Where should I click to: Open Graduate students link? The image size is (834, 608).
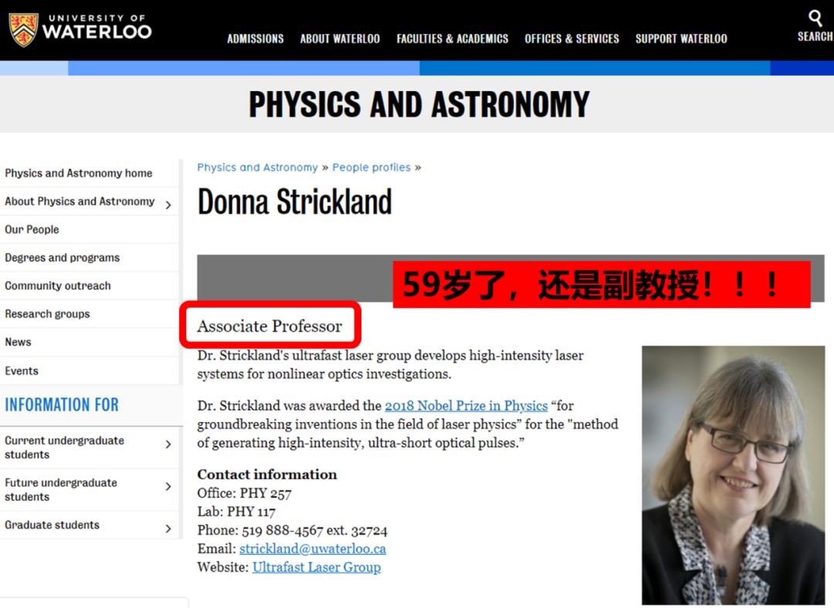click(x=53, y=525)
